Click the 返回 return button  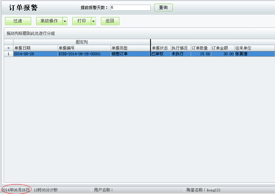pos(110,21)
